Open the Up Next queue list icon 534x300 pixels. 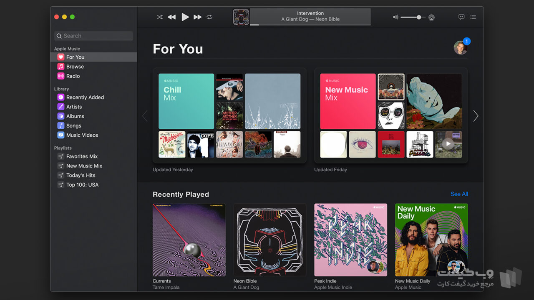click(473, 17)
